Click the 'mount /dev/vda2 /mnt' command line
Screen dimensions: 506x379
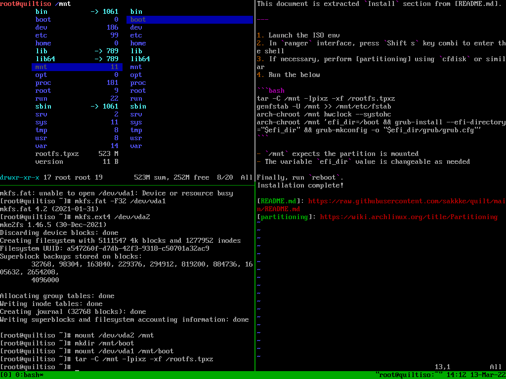[x=77, y=335]
